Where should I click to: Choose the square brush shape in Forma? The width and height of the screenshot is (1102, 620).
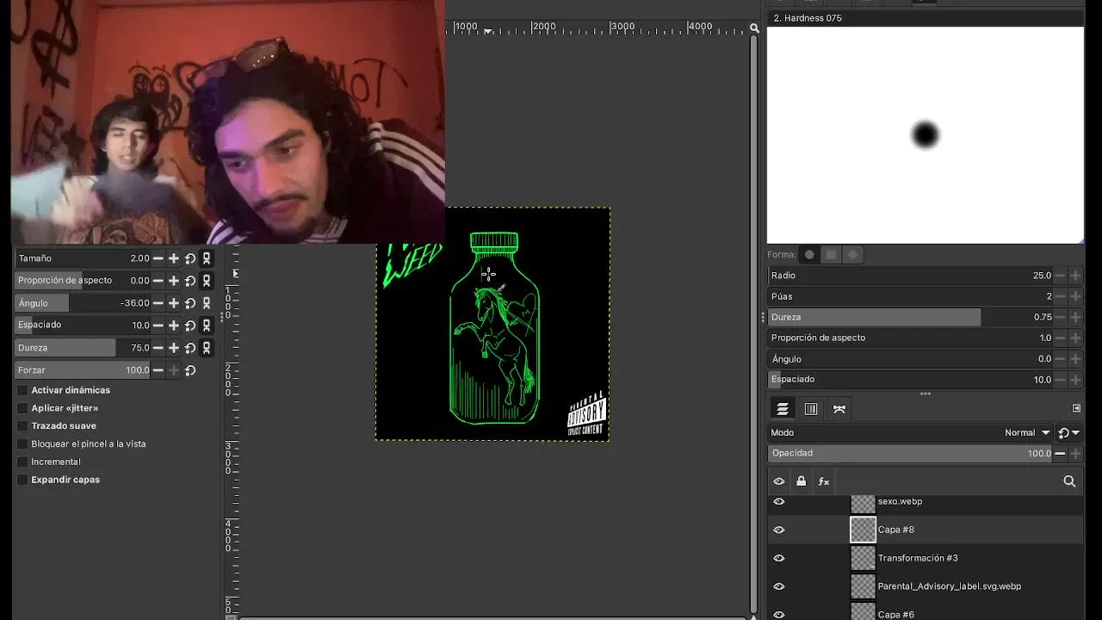[831, 255]
